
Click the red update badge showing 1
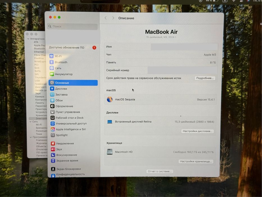94,48
